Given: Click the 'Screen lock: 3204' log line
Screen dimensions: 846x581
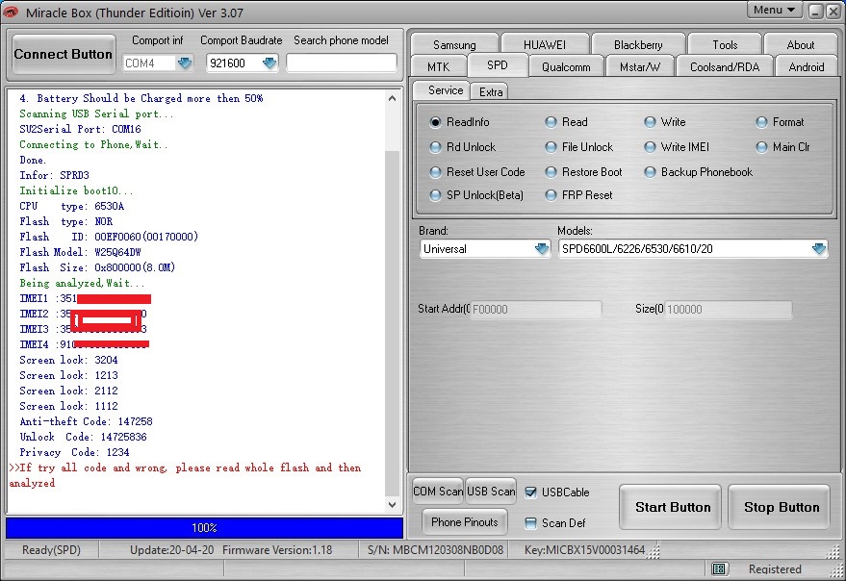Looking at the screenshot, I should tap(68, 360).
